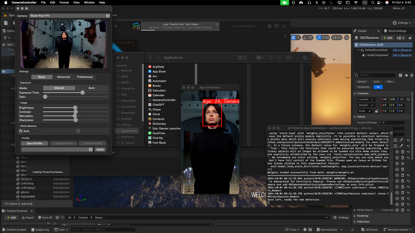
Task: Reset Location transform to default arrow
Action: (408, 99)
